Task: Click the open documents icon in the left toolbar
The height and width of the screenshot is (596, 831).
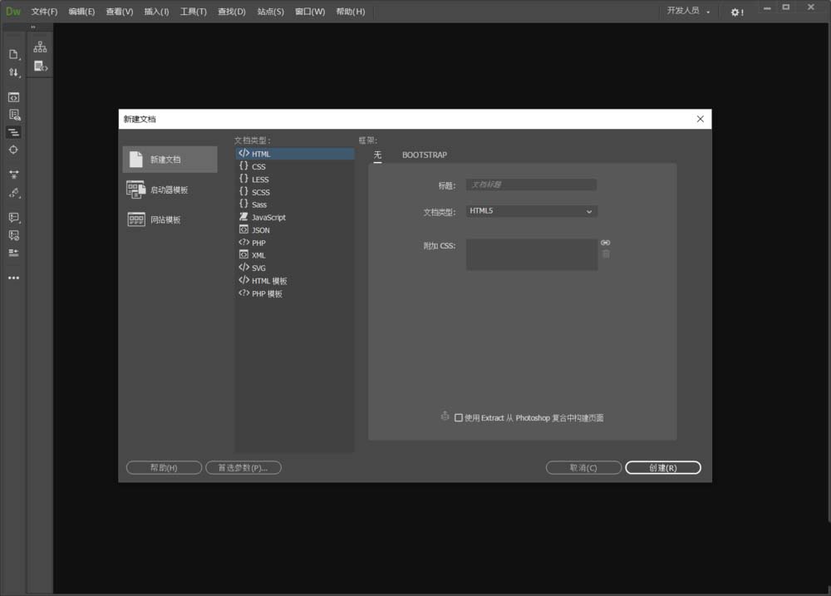Action: tap(14, 54)
